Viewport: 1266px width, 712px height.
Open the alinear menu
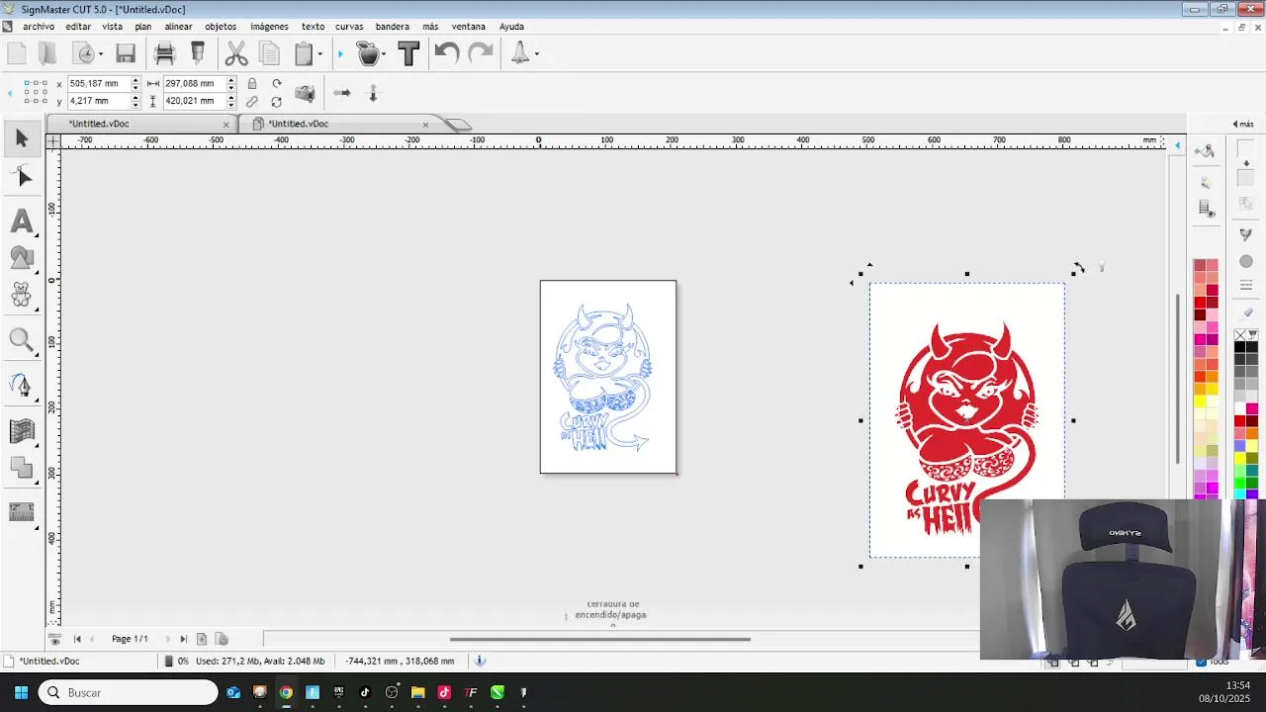(x=179, y=27)
